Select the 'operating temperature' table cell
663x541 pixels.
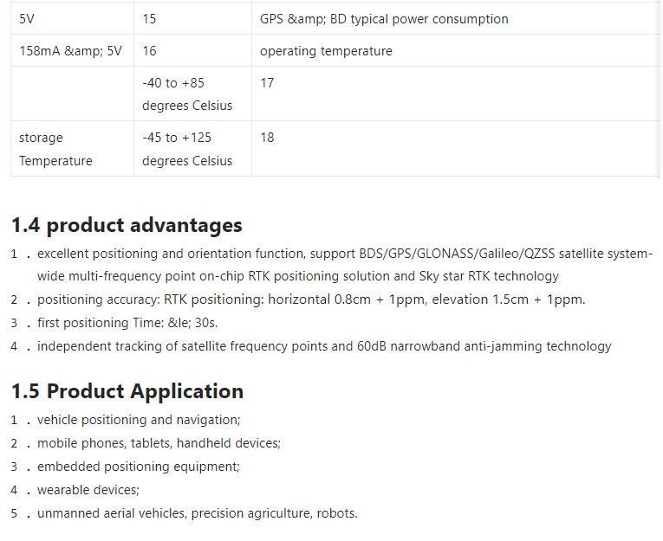pos(456,51)
